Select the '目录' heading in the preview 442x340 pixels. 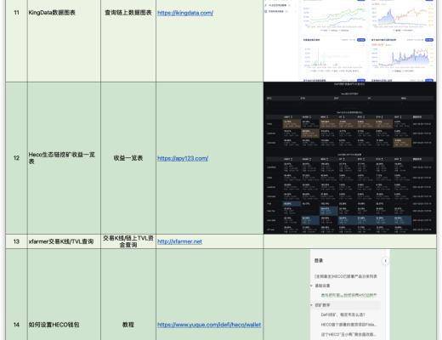pos(319,261)
